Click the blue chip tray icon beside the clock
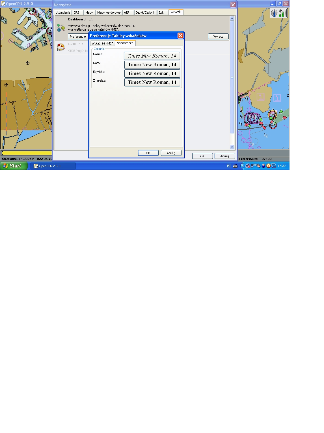This screenshot has height=433, width=324. pos(274,166)
